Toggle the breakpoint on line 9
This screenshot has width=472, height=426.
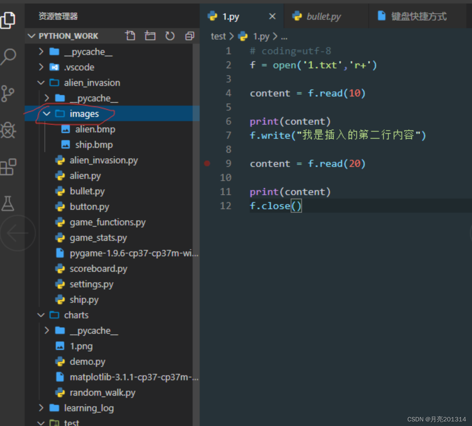207,163
